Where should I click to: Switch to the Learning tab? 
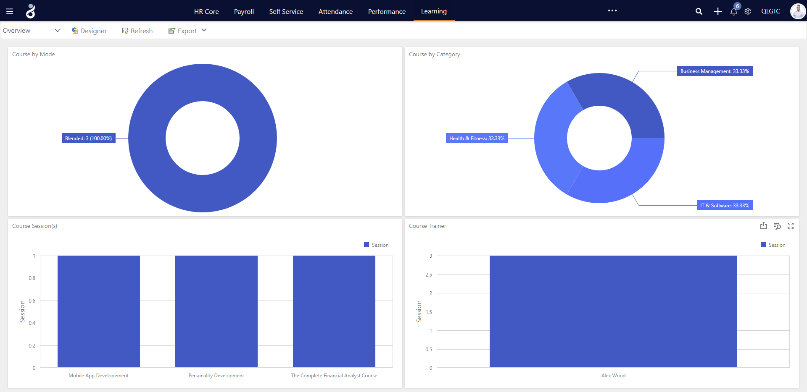[433, 11]
